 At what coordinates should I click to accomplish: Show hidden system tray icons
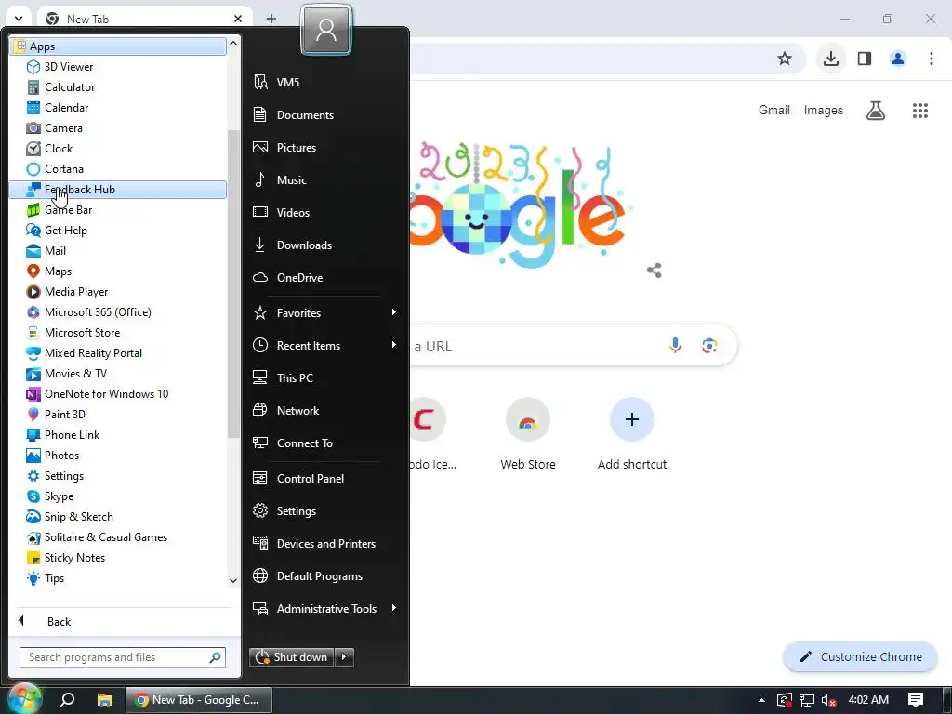pyautogui.click(x=762, y=700)
